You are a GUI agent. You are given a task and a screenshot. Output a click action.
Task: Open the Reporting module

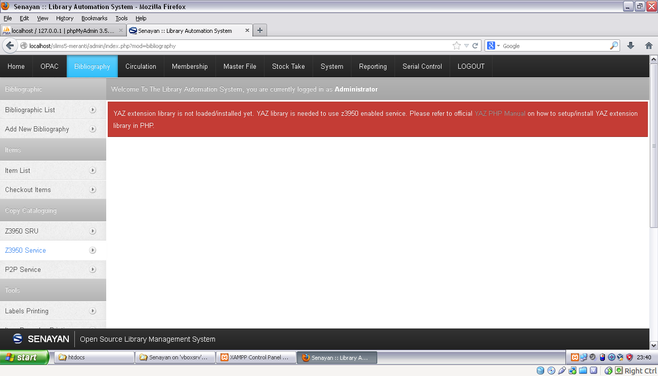point(373,66)
